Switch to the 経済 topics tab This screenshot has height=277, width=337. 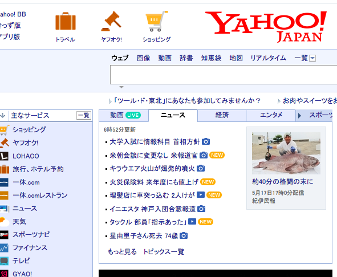click(222, 115)
